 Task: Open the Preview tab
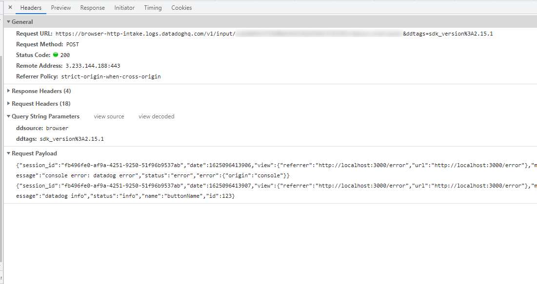point(61,7)
